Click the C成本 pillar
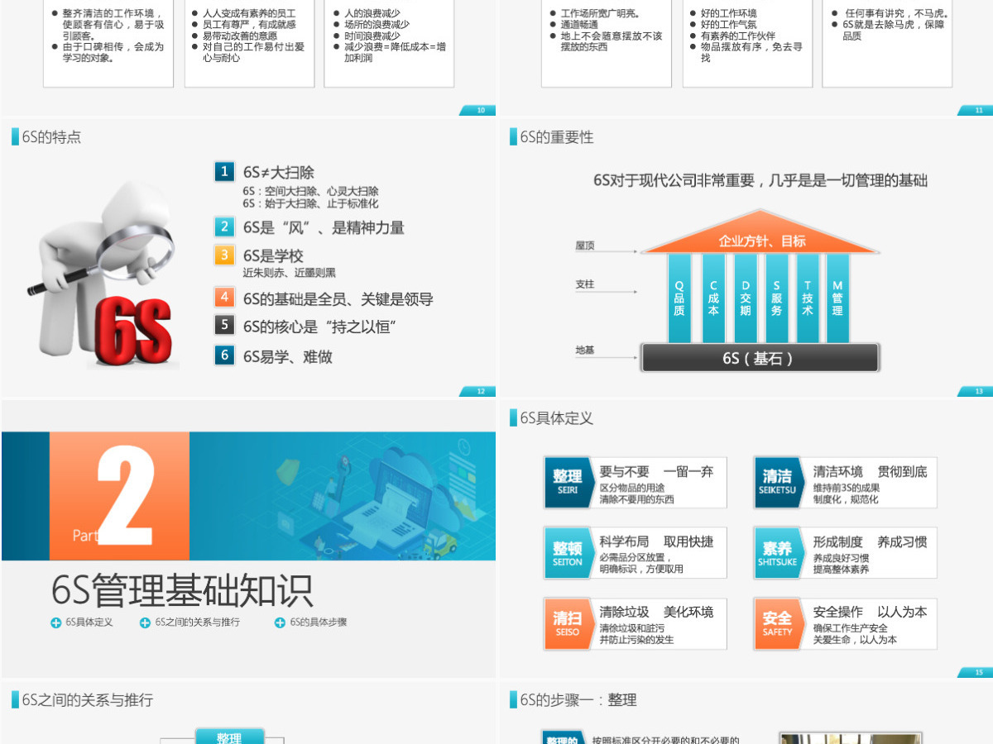This screenshot has height=744, width=993. tap(713, 298)
